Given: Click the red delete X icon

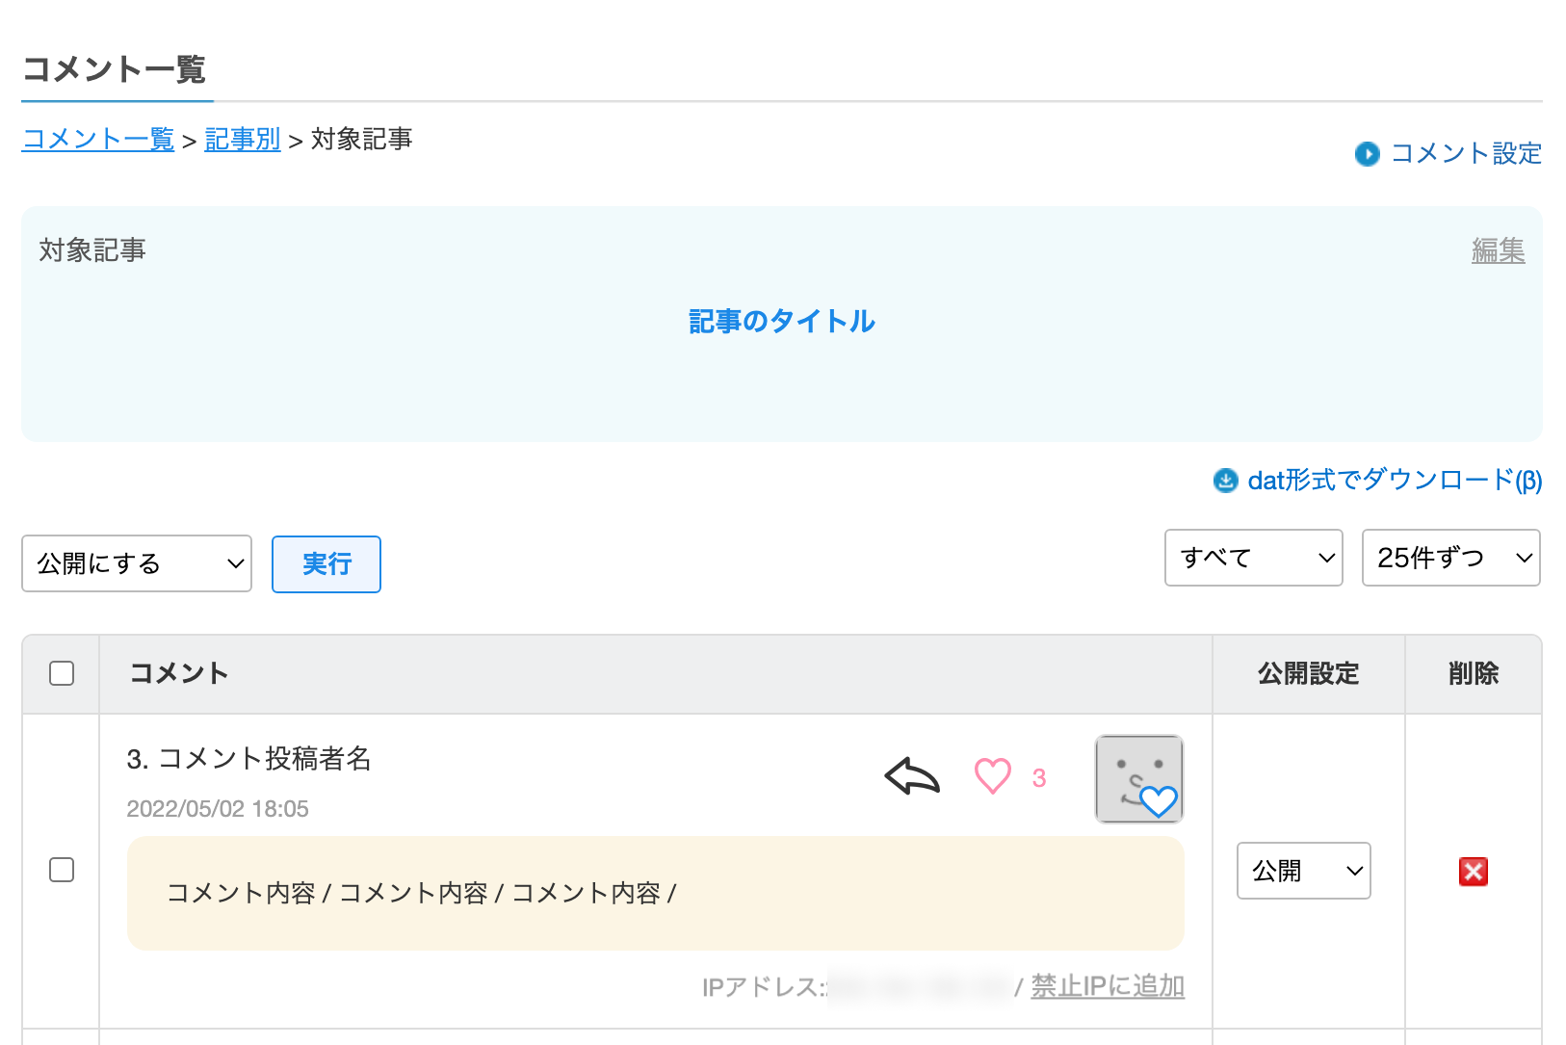Looking at the screenshot, I should coord(1473,872).
